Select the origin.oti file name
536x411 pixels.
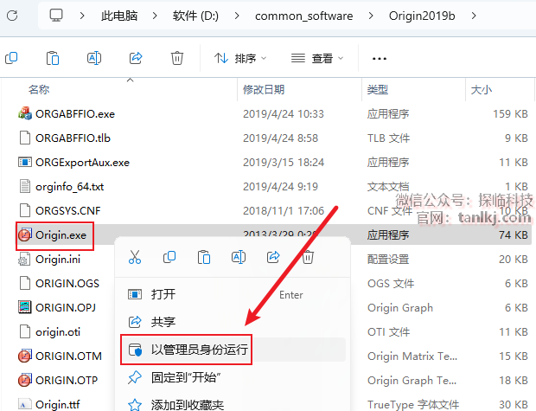58,332
